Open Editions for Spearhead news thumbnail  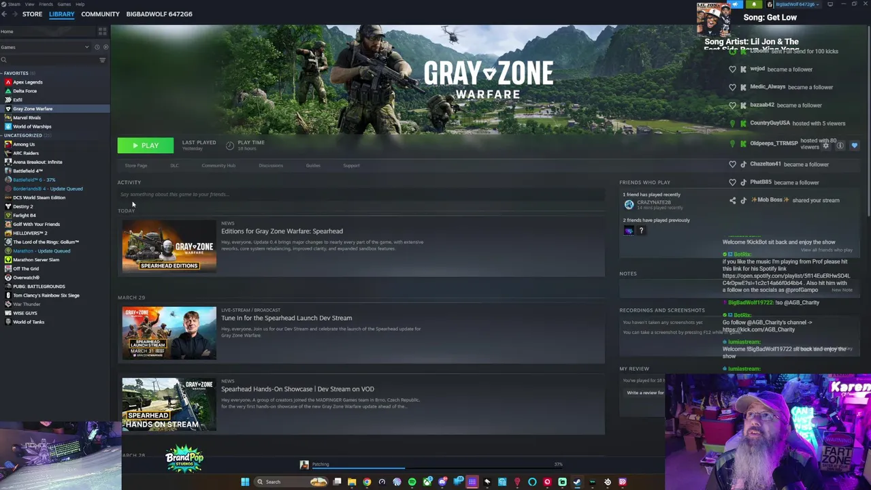coord(169,246)
